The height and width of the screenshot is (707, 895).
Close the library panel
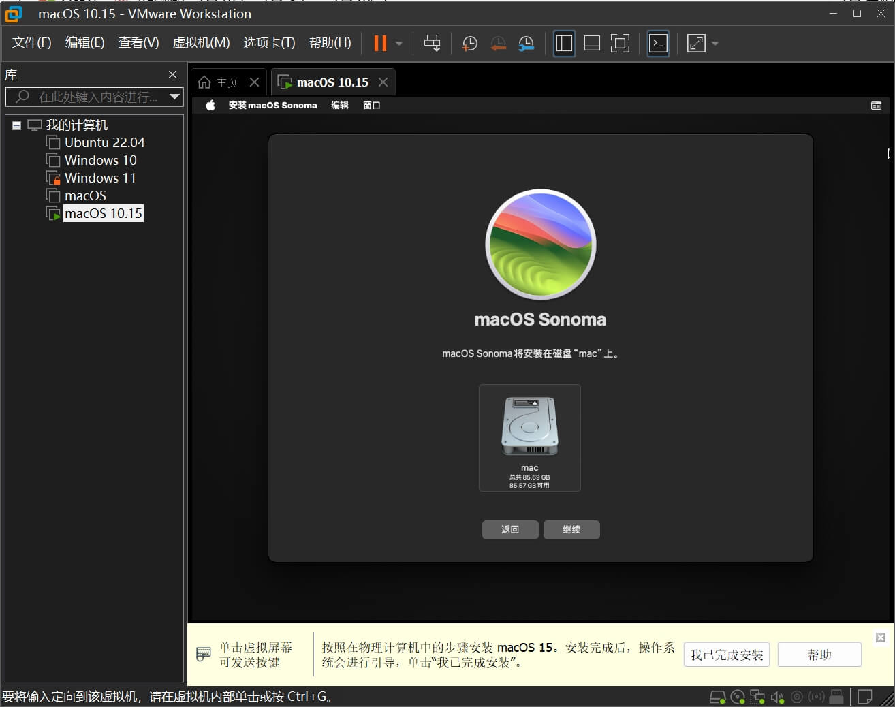tap(172, 74)
